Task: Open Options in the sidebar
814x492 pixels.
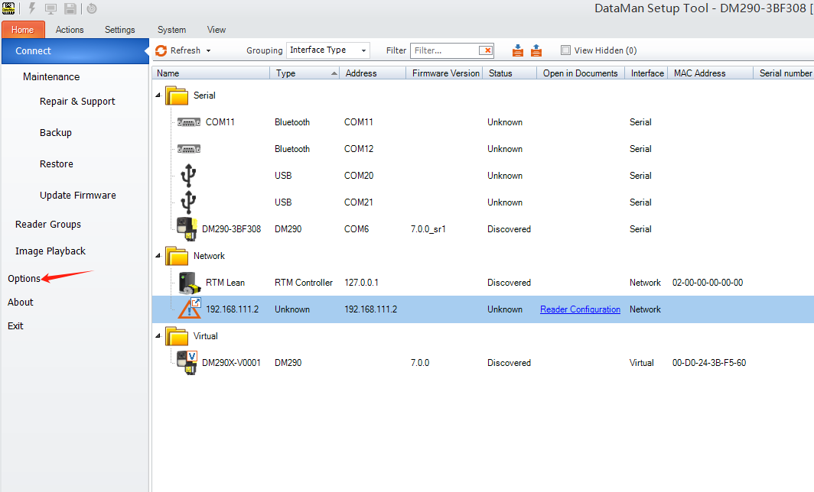Action: 24,278
